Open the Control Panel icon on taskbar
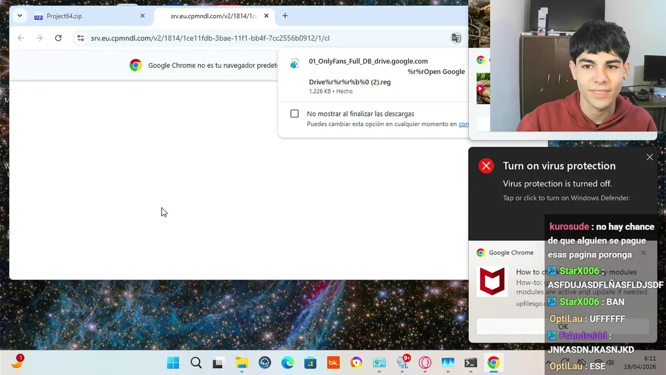The width and height of the screenshot is (666, 375). 379,362
